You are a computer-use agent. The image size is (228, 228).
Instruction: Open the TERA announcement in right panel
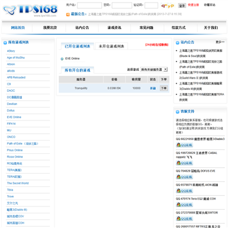[201, 97]
